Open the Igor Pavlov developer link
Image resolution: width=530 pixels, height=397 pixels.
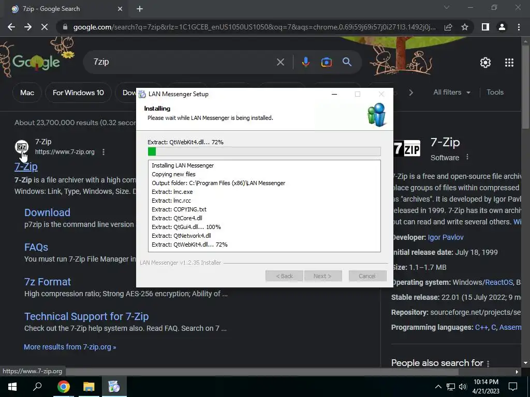[x=446, y=237]
